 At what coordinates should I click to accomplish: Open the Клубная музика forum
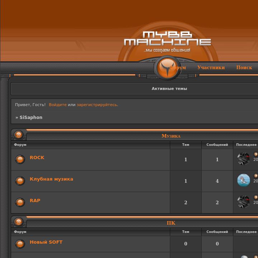pos(51,179)
